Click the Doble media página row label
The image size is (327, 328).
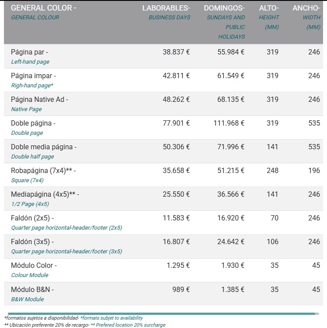tap(44, 147)
